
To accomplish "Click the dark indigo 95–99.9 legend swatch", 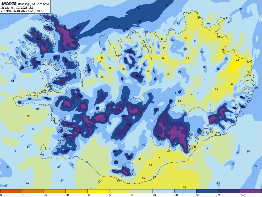I will click(229, 191).
